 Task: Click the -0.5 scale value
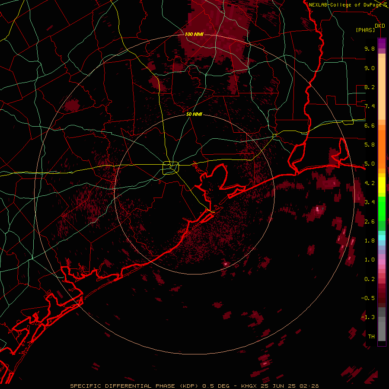coord(368,298)
